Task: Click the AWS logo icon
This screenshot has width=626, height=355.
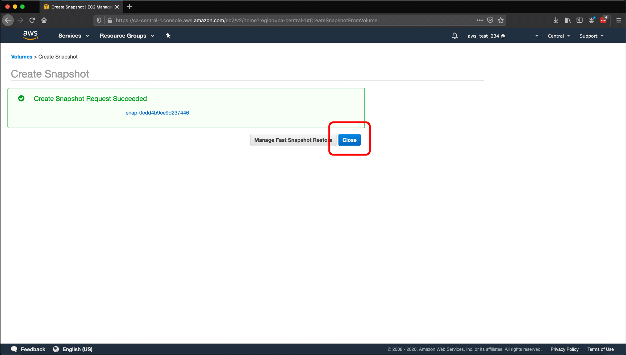Action: [30, 35]
